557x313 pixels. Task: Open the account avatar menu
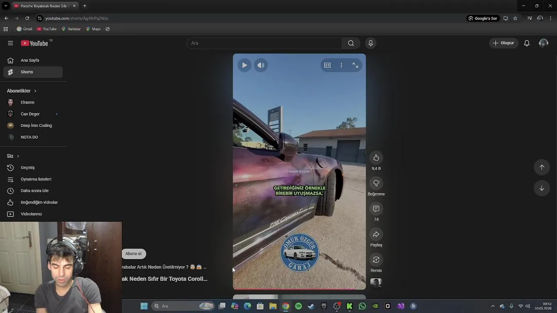tap(544, 43)
